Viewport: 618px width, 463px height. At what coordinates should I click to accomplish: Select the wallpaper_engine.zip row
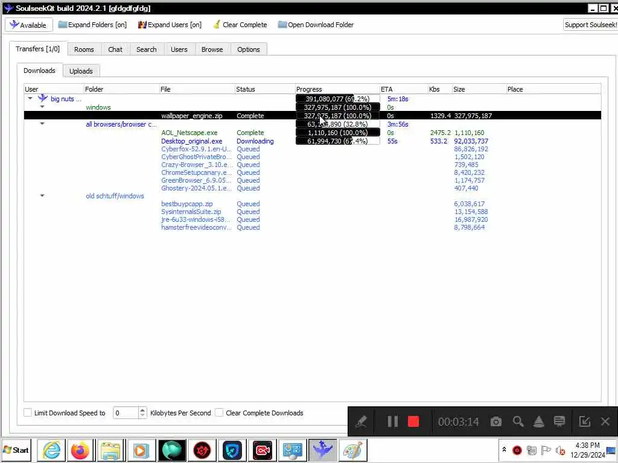pyautogui.click(x=313, y=116)
